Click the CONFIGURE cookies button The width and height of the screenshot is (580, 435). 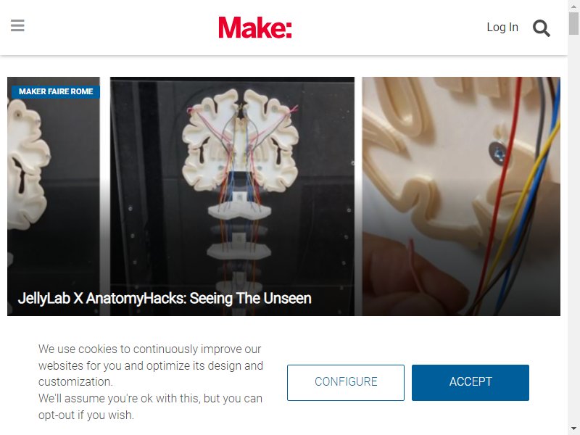346,383
